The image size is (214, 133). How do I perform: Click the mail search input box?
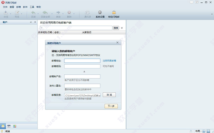pos(76,28)
